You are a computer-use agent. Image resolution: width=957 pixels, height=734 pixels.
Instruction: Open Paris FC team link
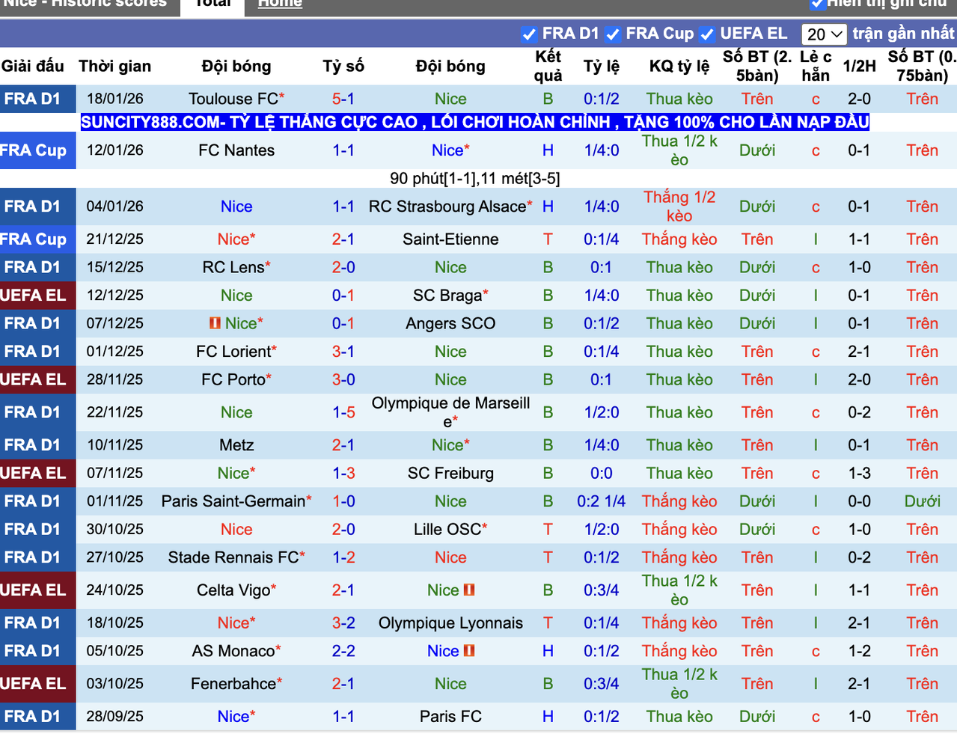(450, 717)
